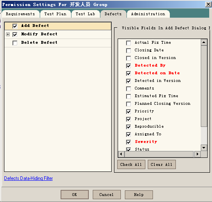
Task: Toggle the Status field checkbox
Action: pyautogui.click(x=128, y=149)
